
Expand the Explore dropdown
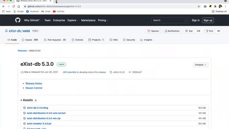point(73,20)
